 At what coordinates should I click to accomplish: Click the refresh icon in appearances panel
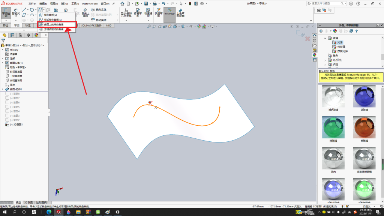[351, 31]
